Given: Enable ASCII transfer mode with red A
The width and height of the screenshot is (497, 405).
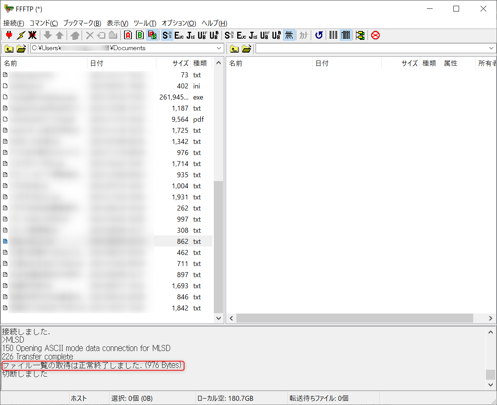Looking at the screenshot, I should click(x=128, y=35).
